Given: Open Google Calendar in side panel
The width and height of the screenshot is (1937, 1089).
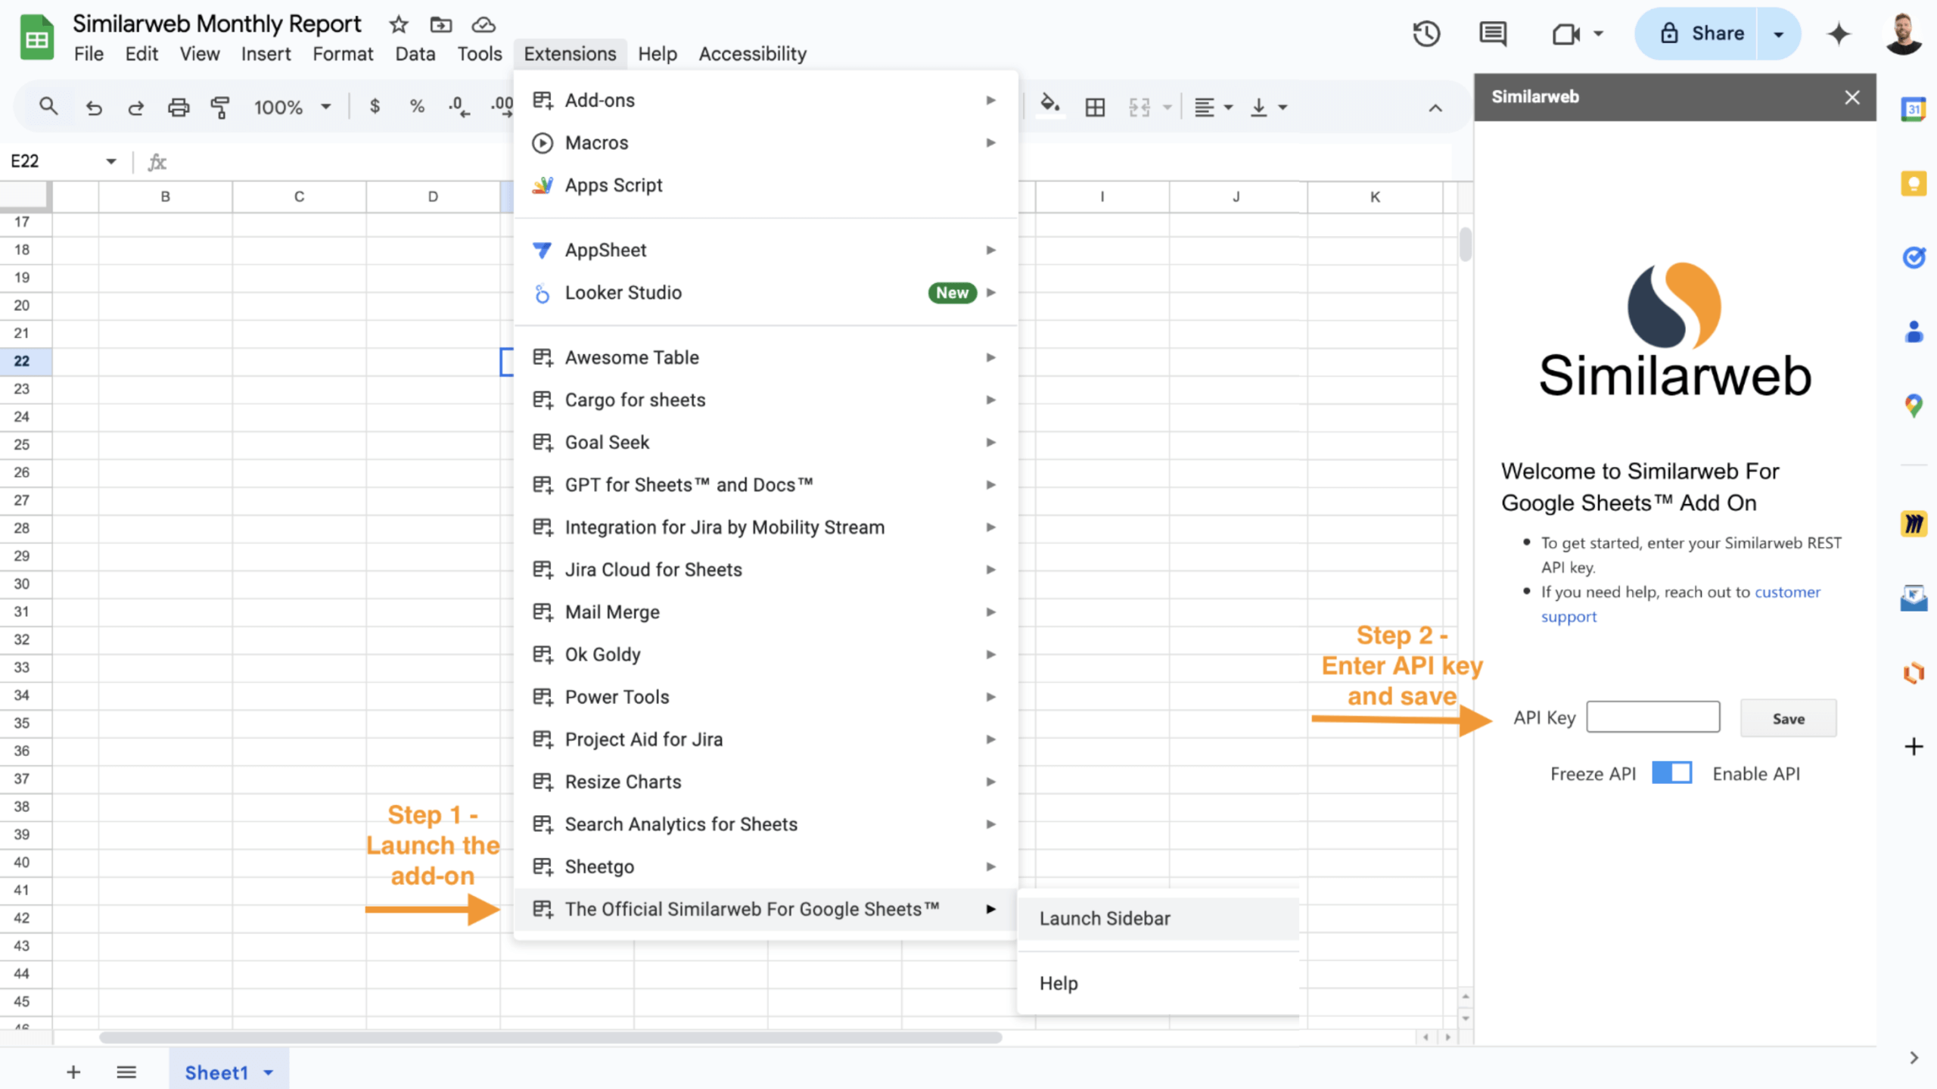Looking at the screenshot, I should coord(1913,109).
